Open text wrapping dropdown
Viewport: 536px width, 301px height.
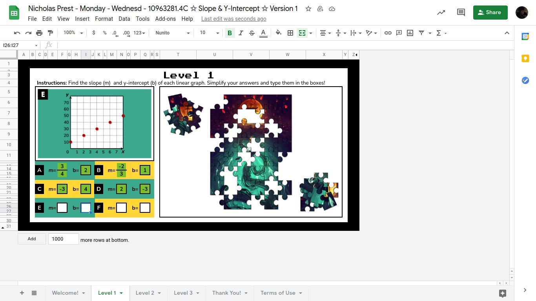pyautogui.click(x=356, y=33)
